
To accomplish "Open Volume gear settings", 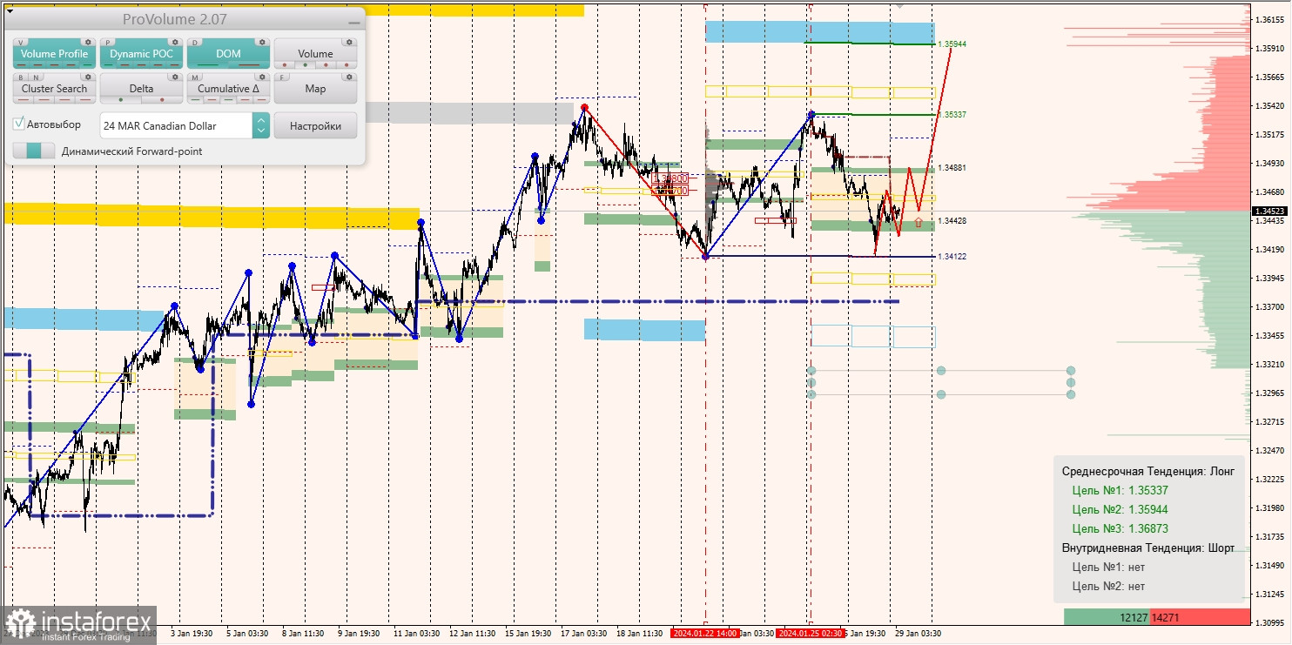I will point(349,42).
